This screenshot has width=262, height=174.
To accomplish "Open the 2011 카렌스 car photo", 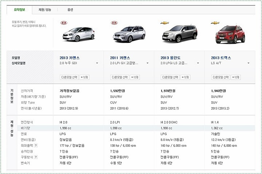I will point(129,34).
